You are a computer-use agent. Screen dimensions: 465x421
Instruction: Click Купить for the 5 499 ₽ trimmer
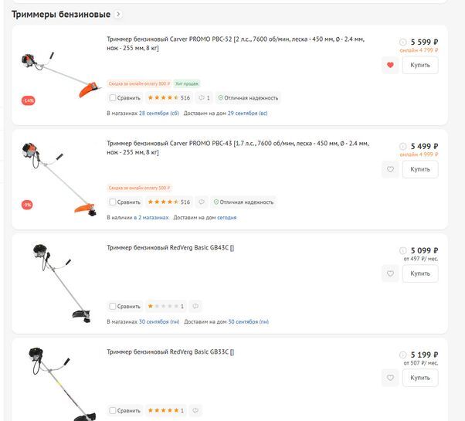[420, 169]
